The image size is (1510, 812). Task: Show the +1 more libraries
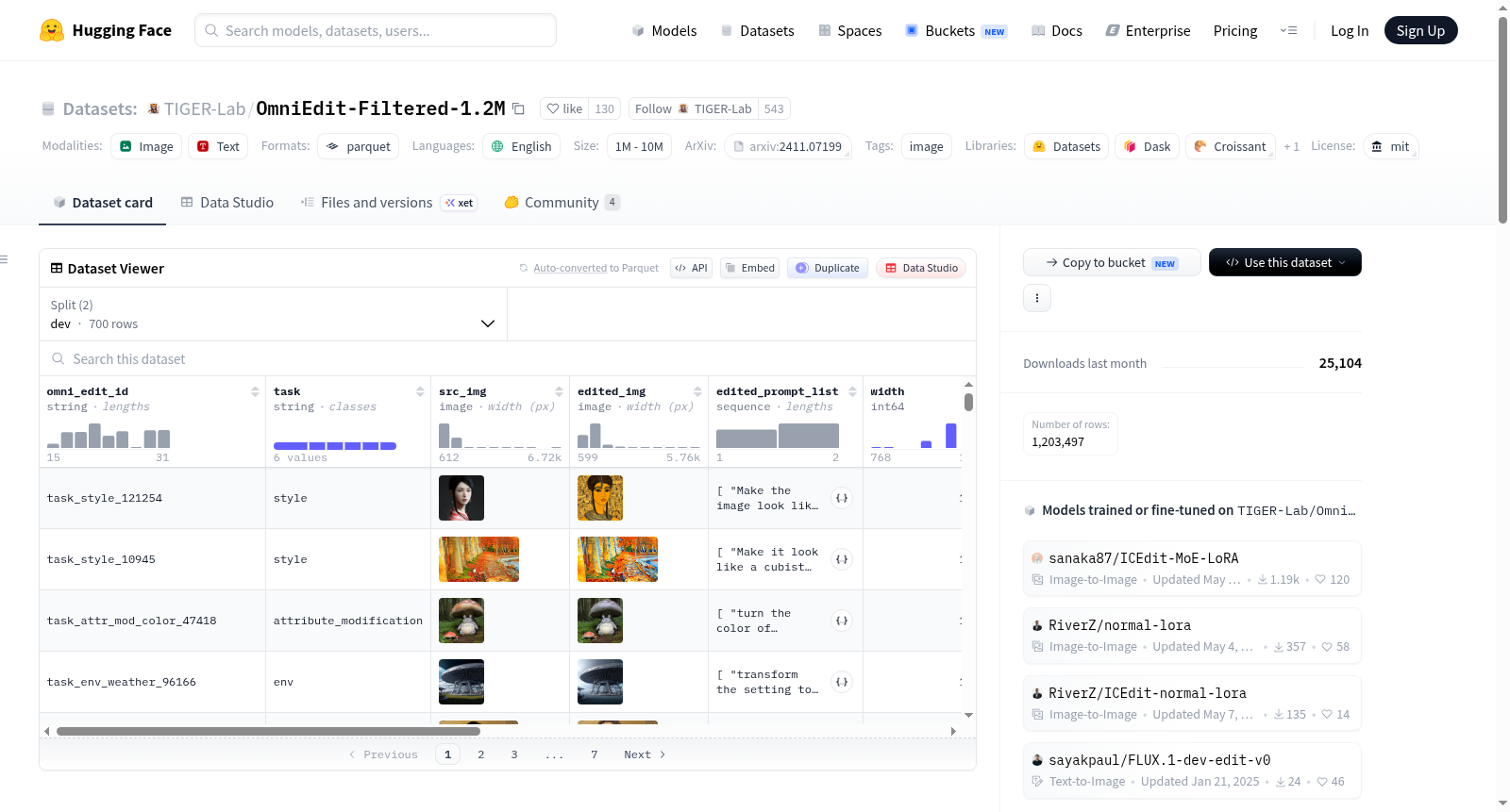[x=1291, y=146]
